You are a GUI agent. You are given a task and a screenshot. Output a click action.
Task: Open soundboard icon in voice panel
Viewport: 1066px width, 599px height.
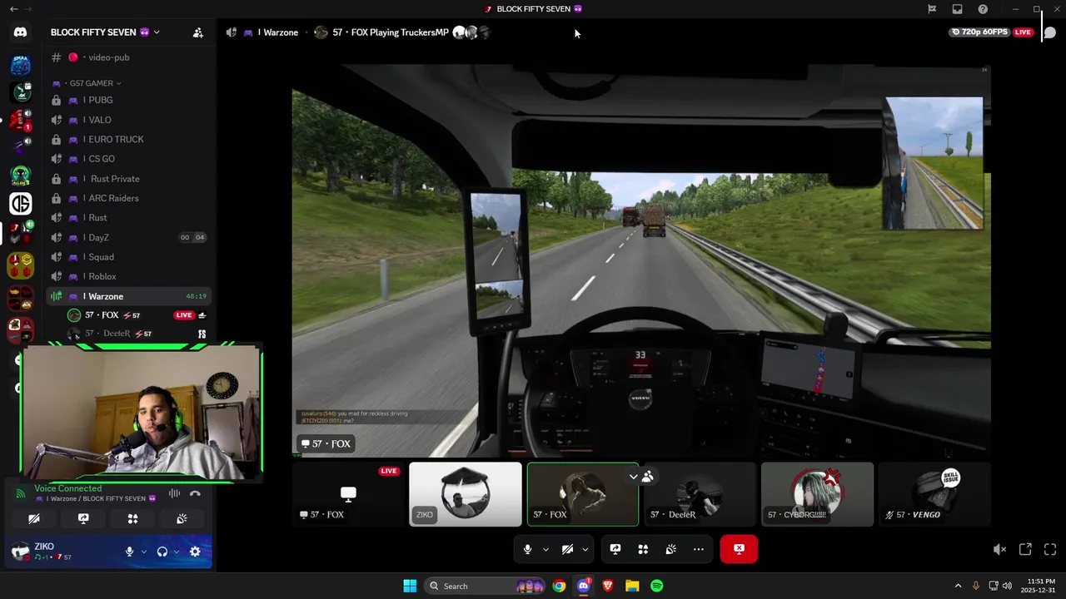pyautogui.click(x=182, y=518)
